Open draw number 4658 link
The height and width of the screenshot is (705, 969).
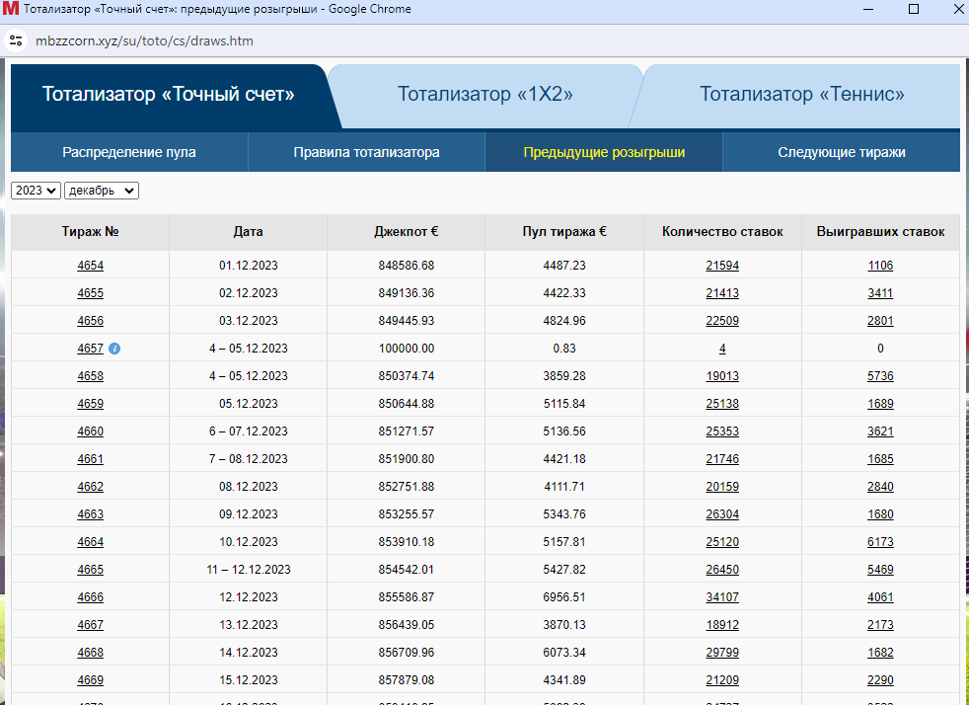coord(90,376)
